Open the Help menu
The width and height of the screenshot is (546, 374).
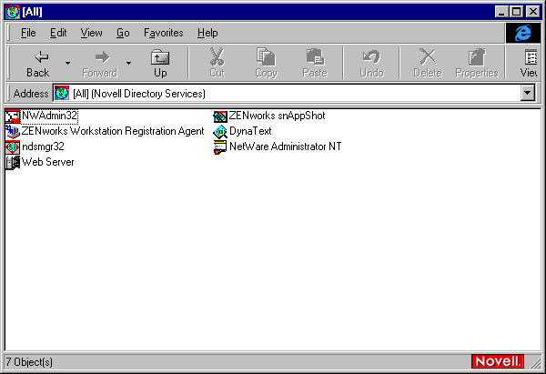207,33
